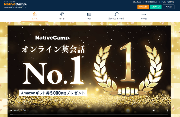The image size is (180, 117).
Task: Open the ガイド signpost icon
Action: pos(62,14)
